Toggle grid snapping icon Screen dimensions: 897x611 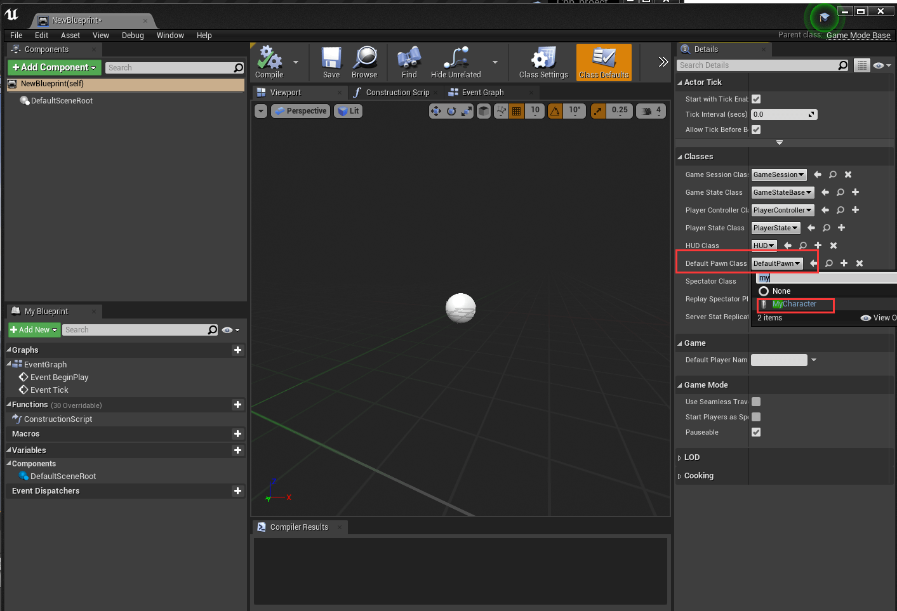tap(517, 111)
